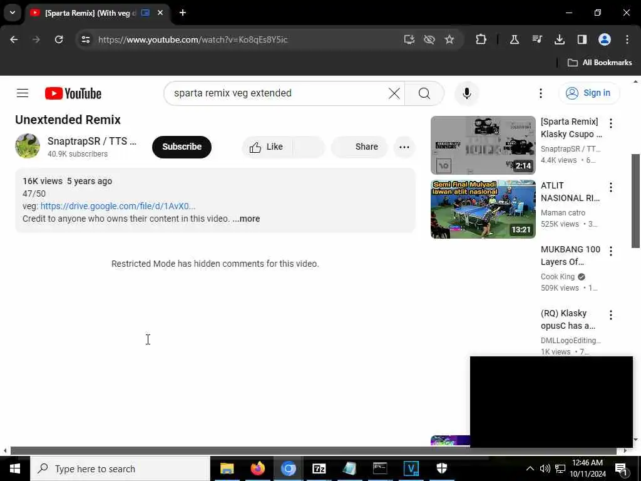Open more actions ellipsis next to Share

pyautogui.click(x=404, y=147)
